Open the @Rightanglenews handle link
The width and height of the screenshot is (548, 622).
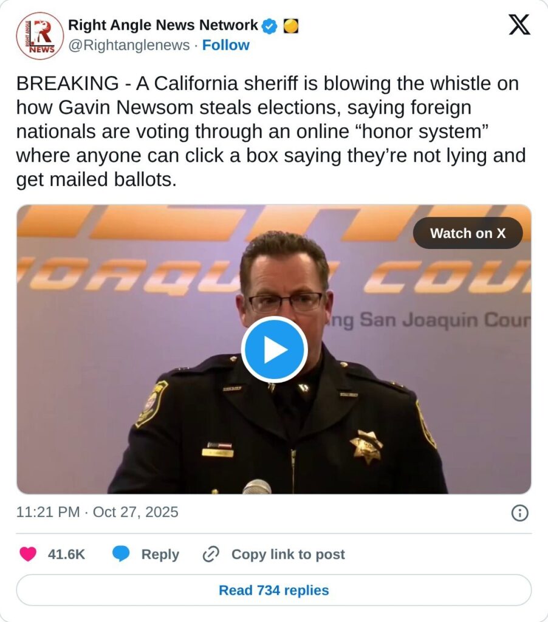point(129,46)
